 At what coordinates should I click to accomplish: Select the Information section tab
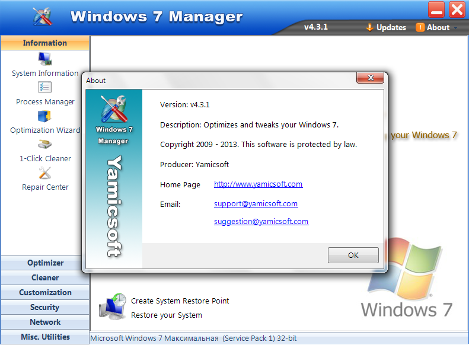tap(45, 43)
